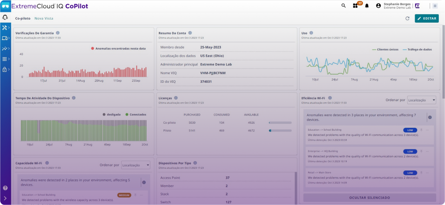Show info for Uso widget

pyautogui.click(x=311, y=33)
